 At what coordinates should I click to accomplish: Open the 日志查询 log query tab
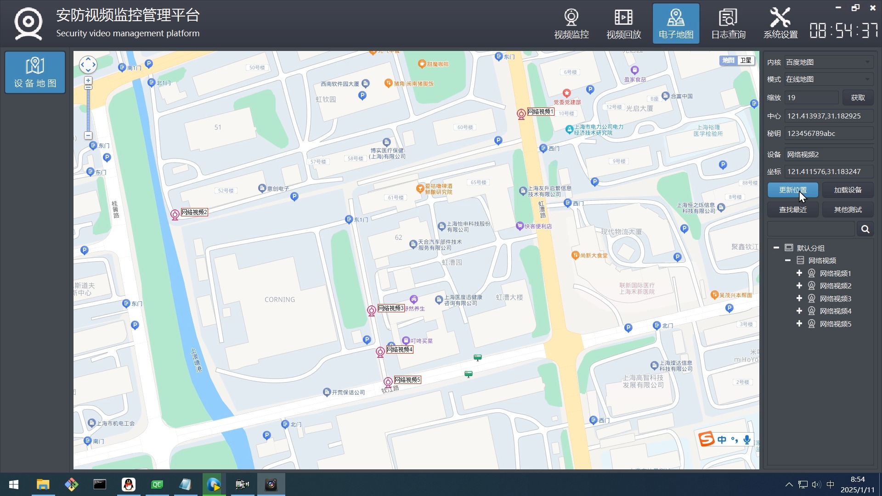(728, 24)
